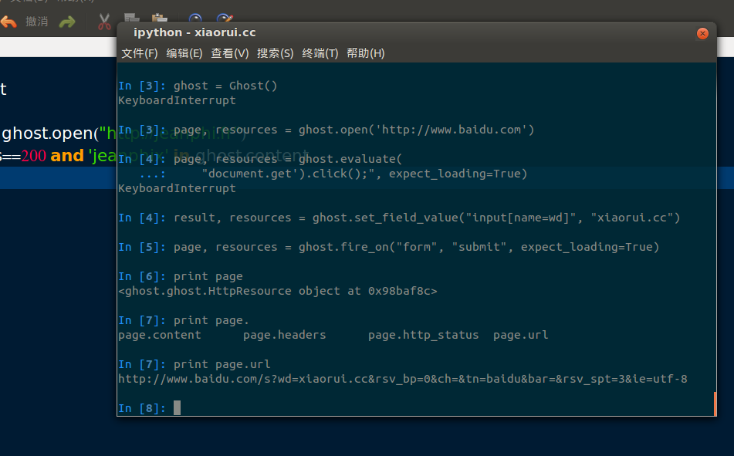Click the baidu.com/s?wd=xiaorui.cc URL output
Viewport: 734px width, 456px height.
pos(403,379)
